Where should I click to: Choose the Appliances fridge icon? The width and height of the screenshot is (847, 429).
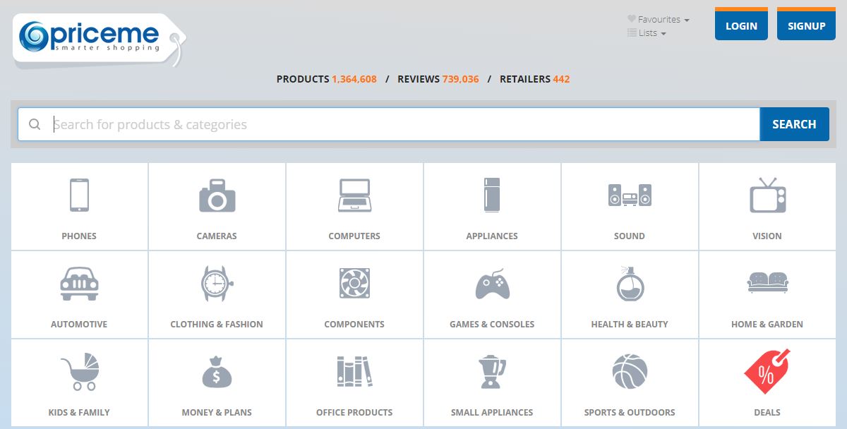click(x=492, y=195)
